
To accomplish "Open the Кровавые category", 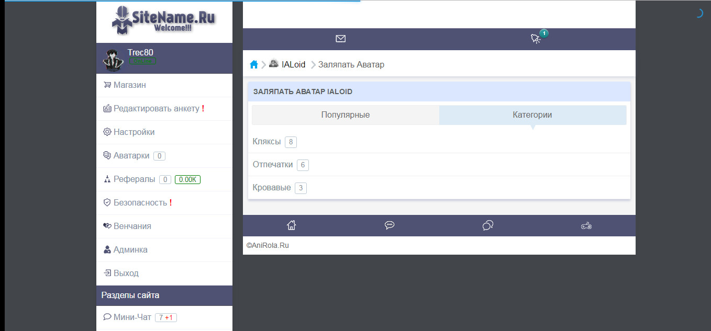I will click(272, 188).
